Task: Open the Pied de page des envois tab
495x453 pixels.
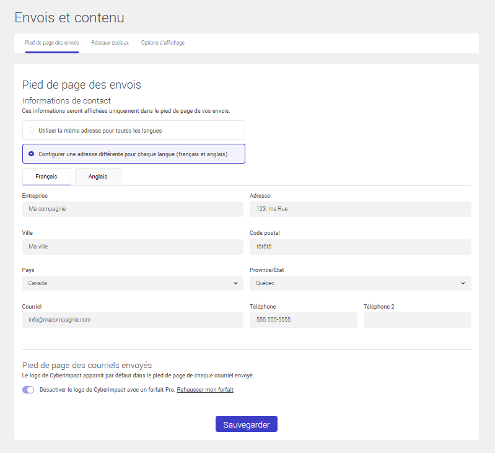Action: coord(52,43)
